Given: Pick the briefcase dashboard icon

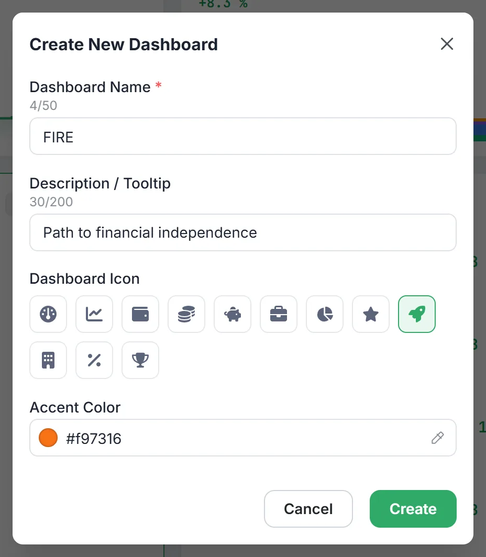Looking at the screenshot, I should coord(279,314).
